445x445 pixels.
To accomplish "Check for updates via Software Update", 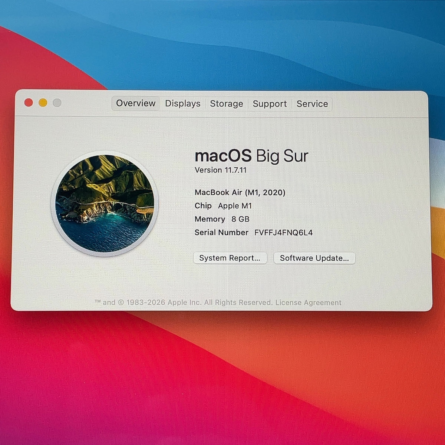I will pyautogui.click(x=314, y=258).
